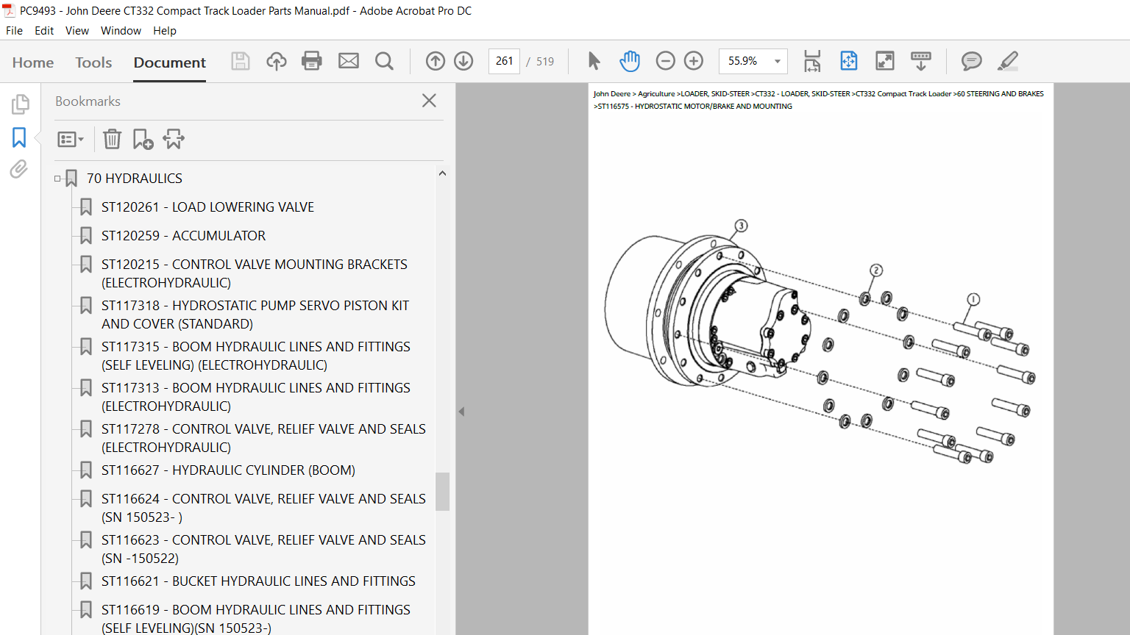Toggle the Bookmarks panel icon
The height and width of the screenshot is (635, 1130).
pos(19,137)
